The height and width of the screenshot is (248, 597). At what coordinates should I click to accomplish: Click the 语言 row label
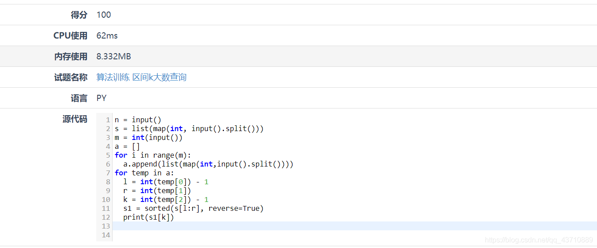tap(79, 98)
